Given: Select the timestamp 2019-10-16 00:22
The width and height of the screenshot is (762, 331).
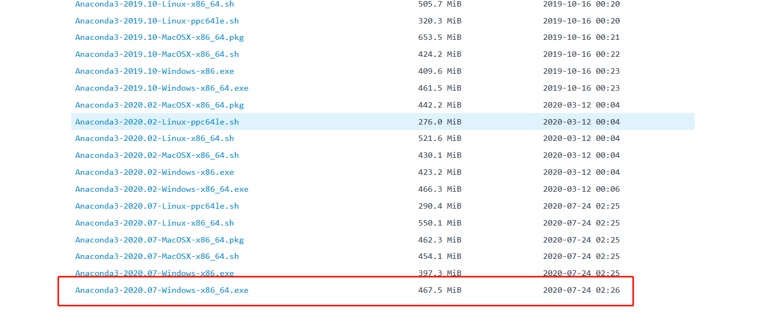Looking at the screenshot, I should (x=581, y=55).
